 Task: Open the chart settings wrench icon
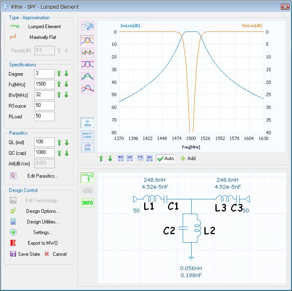point(87,26)
